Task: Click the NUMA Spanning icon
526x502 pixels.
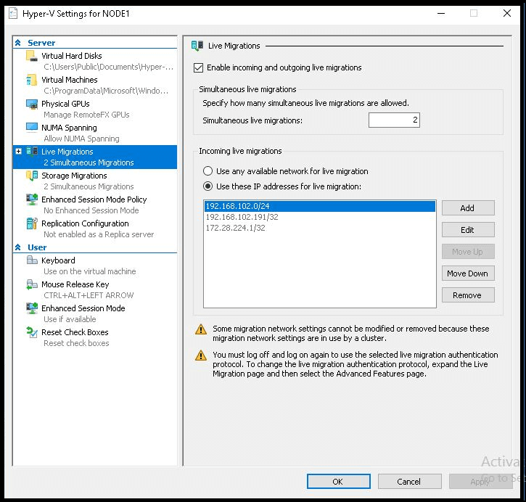Action: click(31, 128)
